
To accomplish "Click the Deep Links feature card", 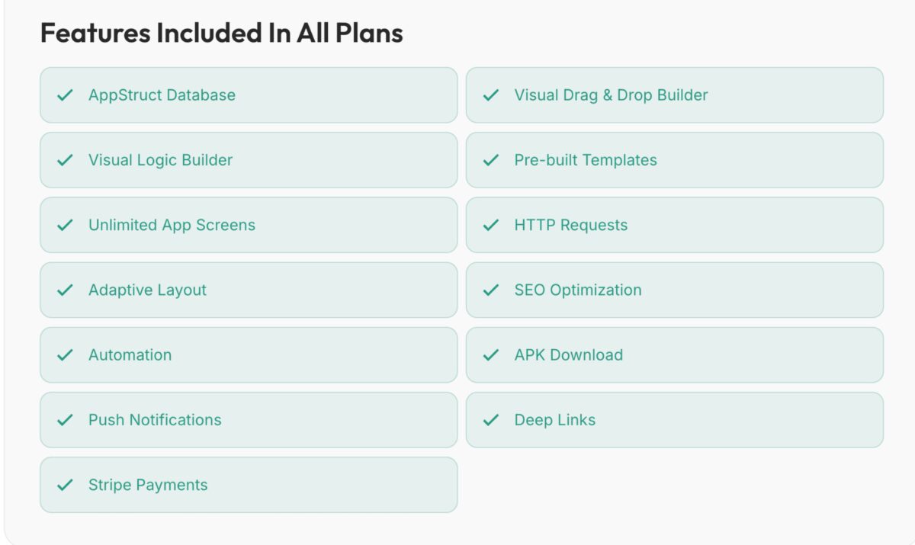I will pos(675,420).
